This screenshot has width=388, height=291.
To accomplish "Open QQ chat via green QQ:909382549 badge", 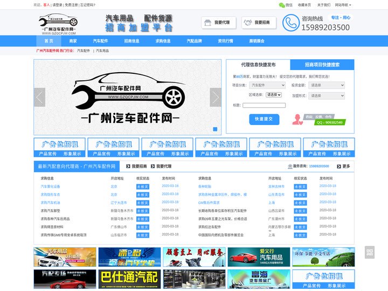I will [x=330, y=122].
